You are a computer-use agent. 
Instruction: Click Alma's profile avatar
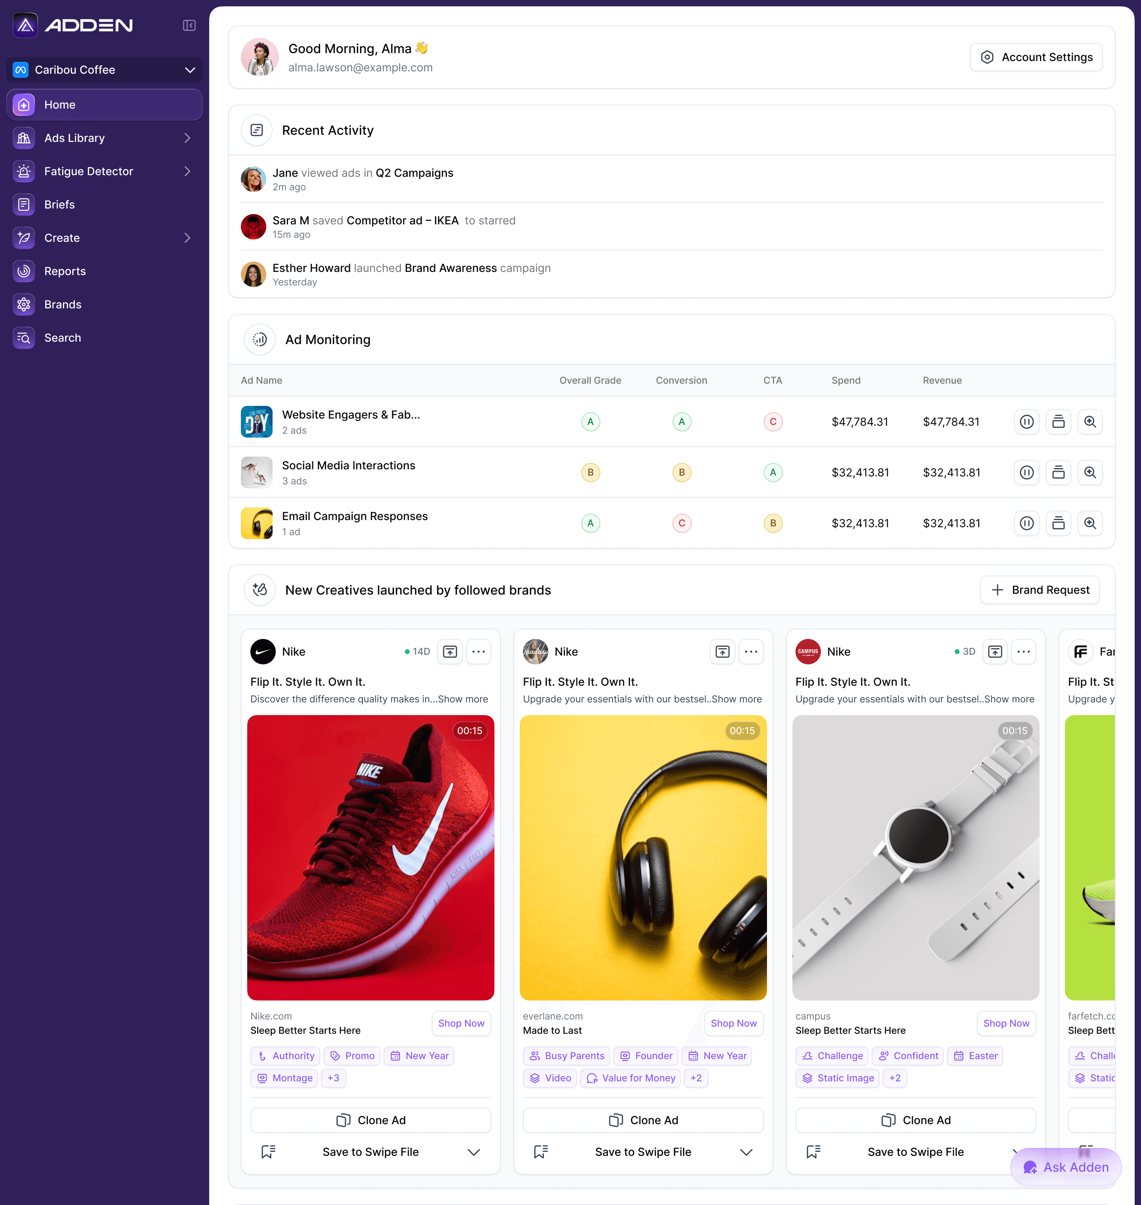(260, 57)
